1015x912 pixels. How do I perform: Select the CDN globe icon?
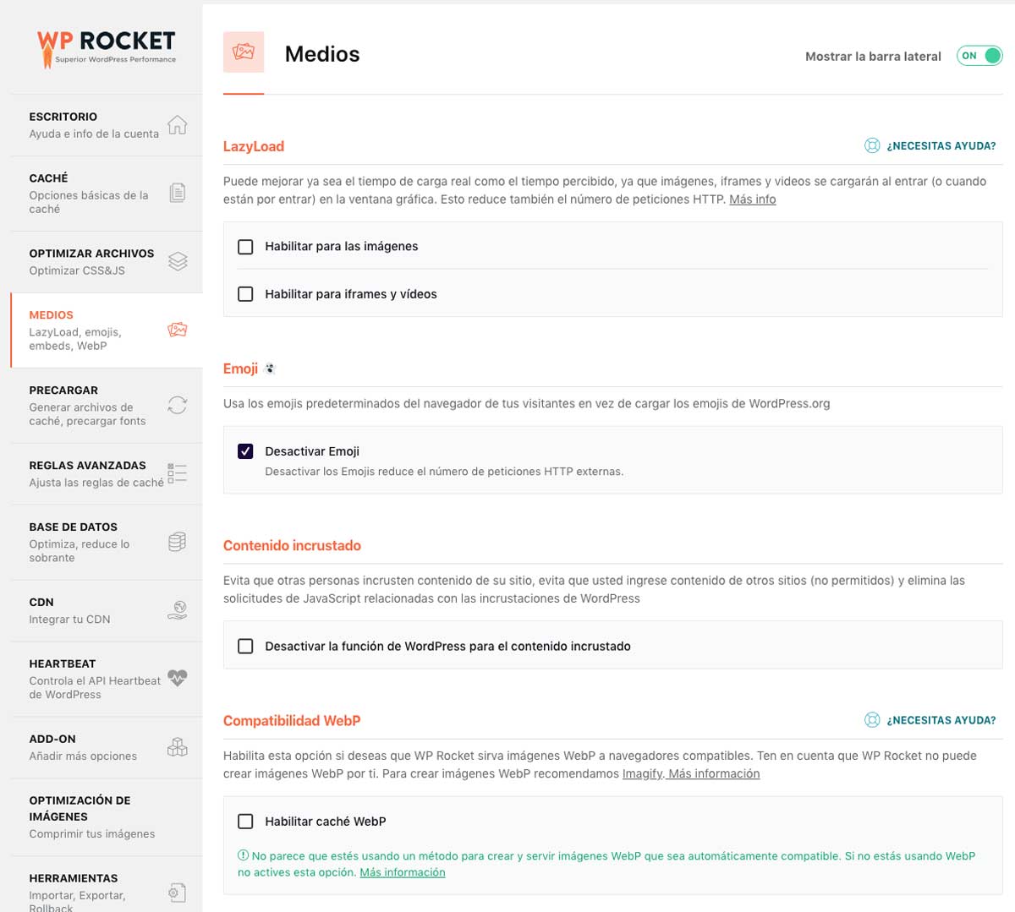[178, 609]
